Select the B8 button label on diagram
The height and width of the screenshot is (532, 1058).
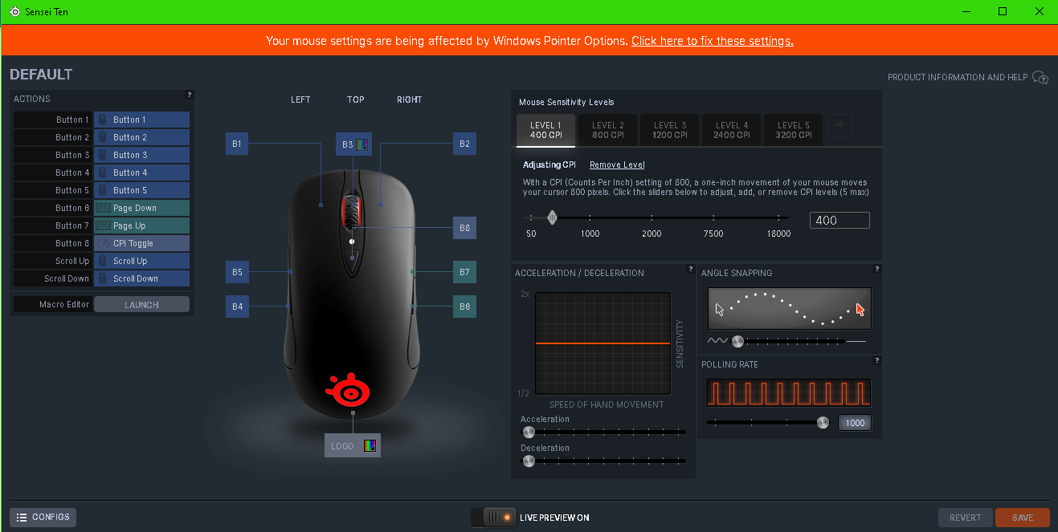(x=464, y=228)
